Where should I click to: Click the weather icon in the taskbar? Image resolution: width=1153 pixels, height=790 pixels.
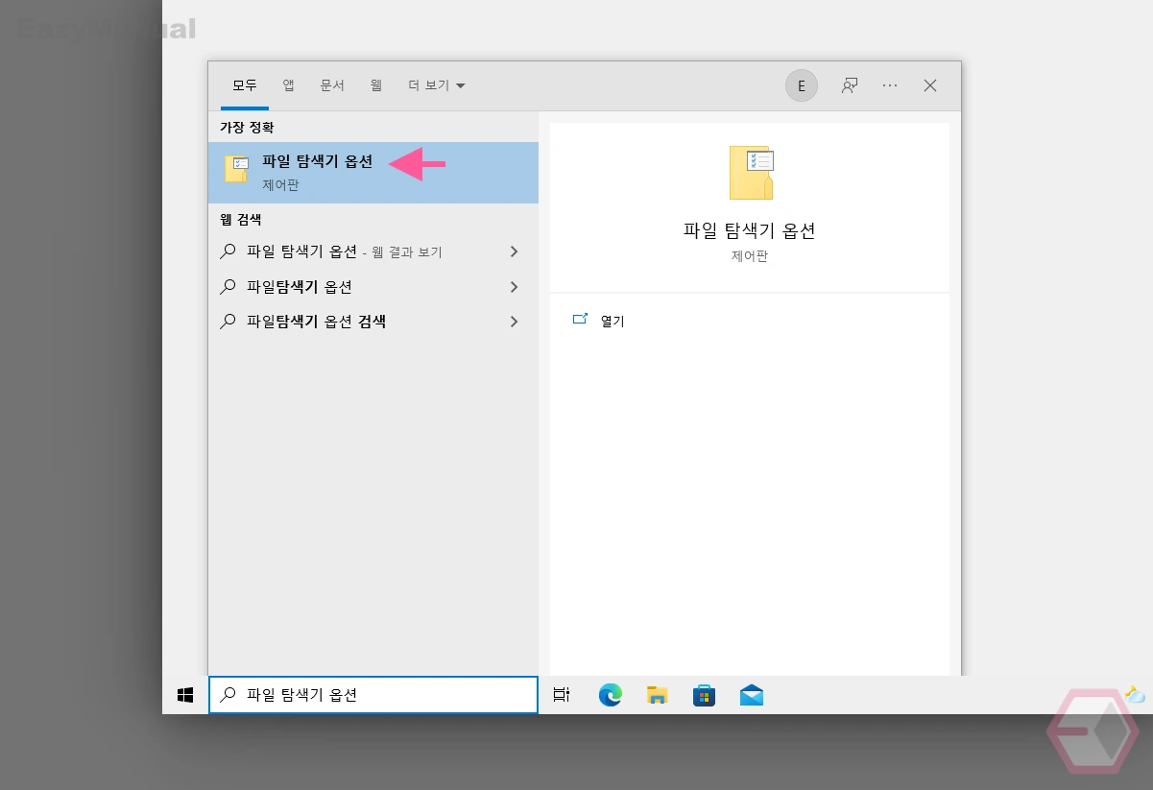(x=1136, y=695)
